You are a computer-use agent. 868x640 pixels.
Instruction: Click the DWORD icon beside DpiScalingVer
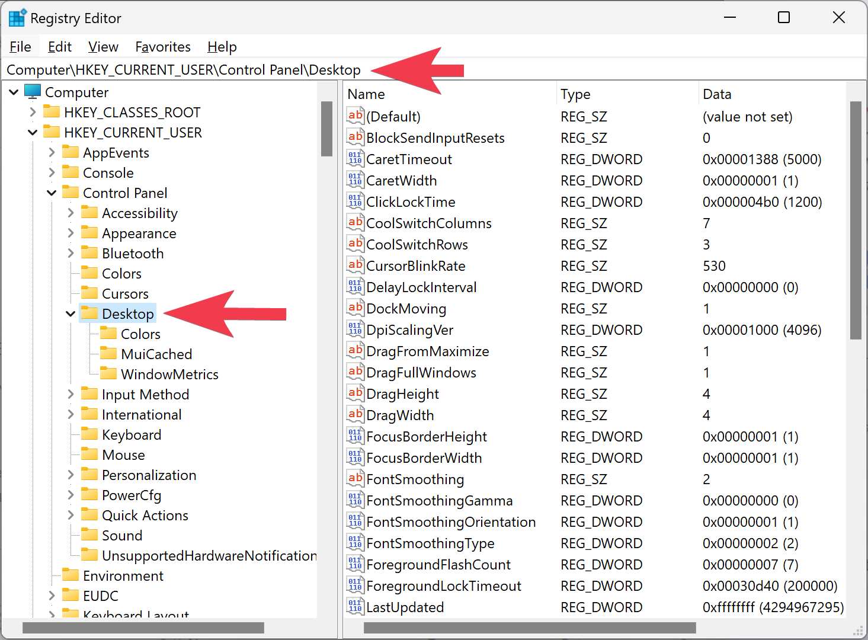click(355, 329)
